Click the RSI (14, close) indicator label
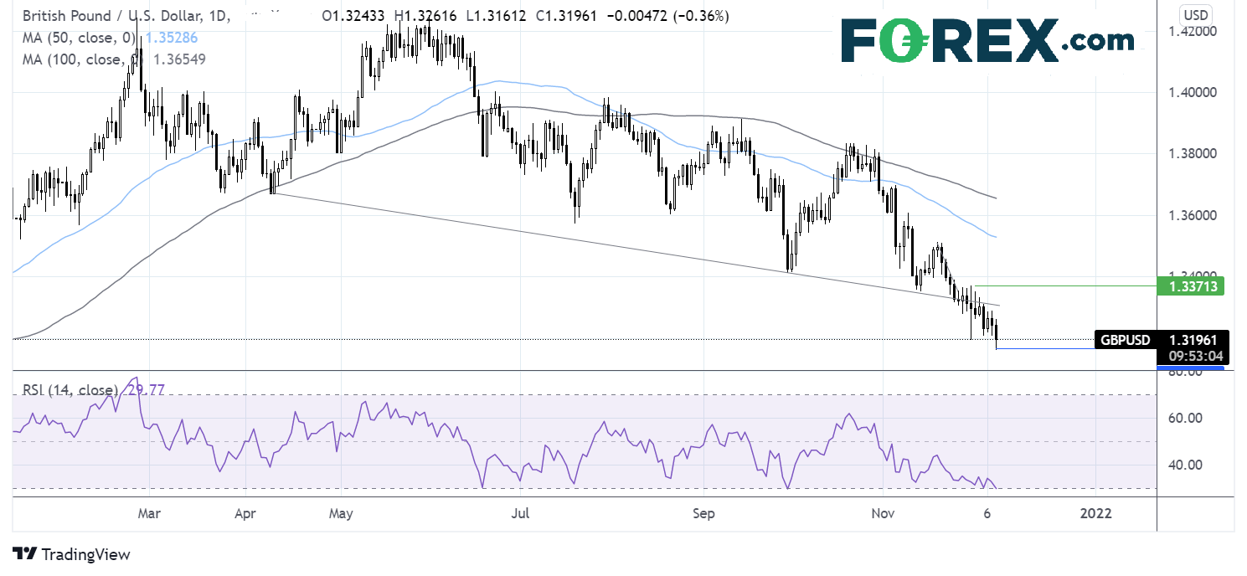 click(x=70, y=387)
